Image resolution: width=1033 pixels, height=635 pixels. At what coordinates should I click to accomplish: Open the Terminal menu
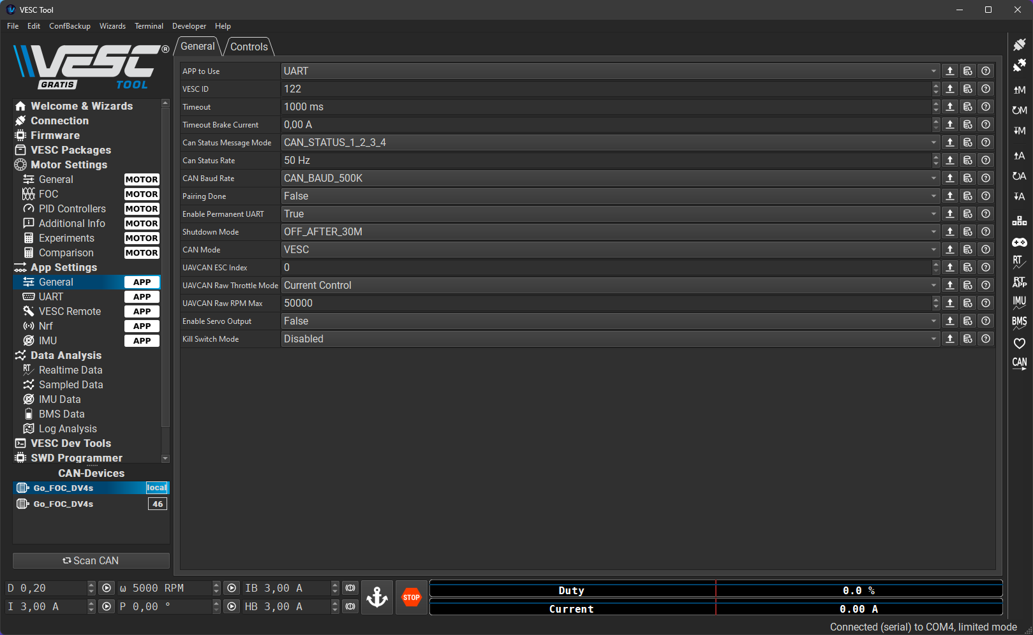[149, 26]
